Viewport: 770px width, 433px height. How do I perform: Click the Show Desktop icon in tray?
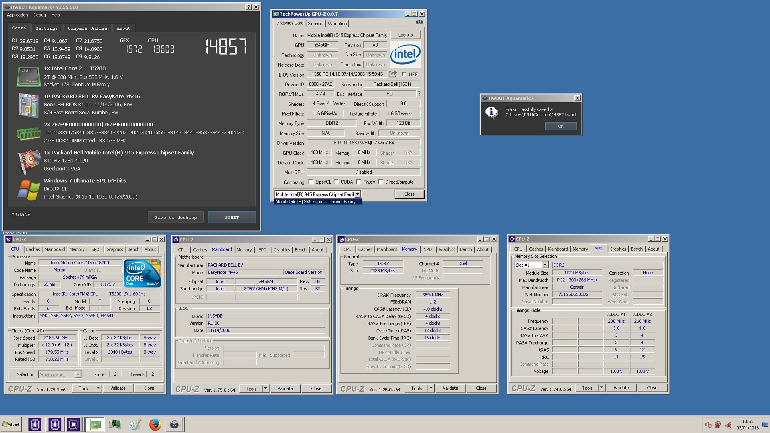tap(765, 425)
